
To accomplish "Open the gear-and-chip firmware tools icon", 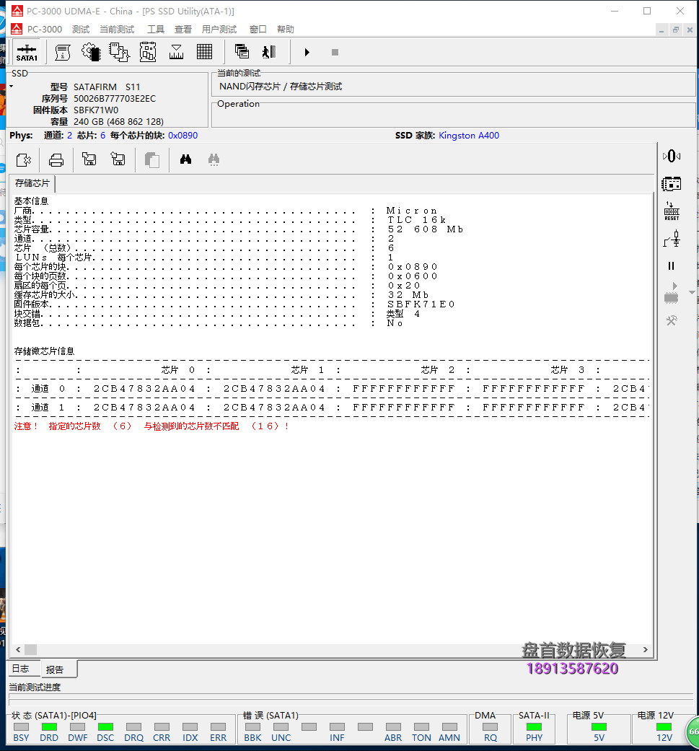I will point(91,52).
